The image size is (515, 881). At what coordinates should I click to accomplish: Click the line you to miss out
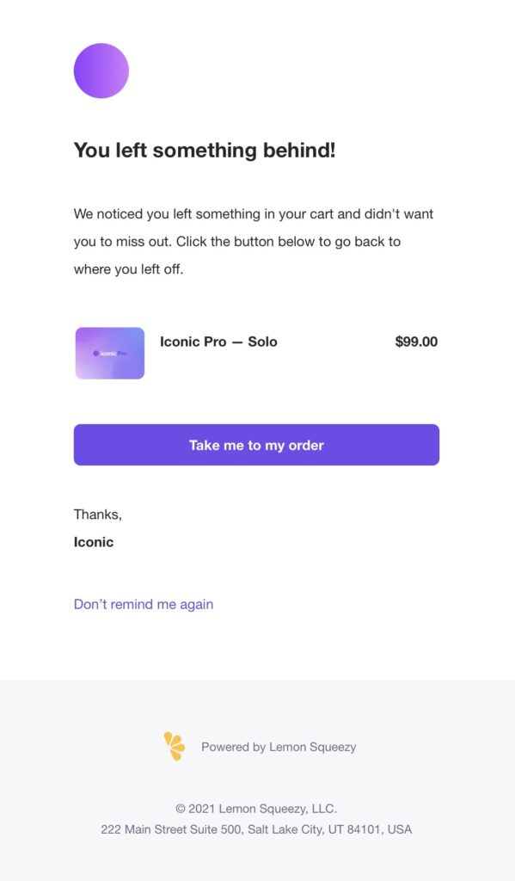237,242
